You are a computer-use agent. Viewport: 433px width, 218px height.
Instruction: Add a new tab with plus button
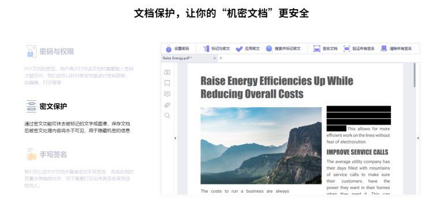(x=221, y=58)
